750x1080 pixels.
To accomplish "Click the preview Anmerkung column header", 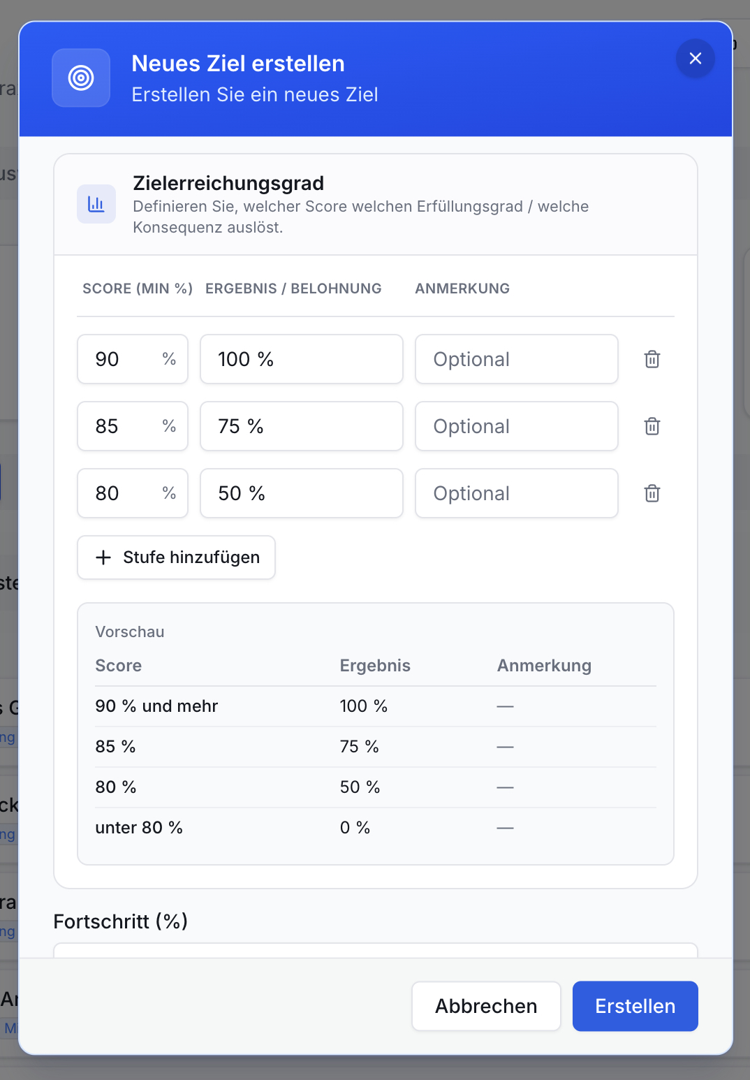I will [x=544, y=666].
